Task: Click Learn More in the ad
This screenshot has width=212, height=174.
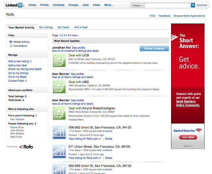Action: tap(188, 137)
